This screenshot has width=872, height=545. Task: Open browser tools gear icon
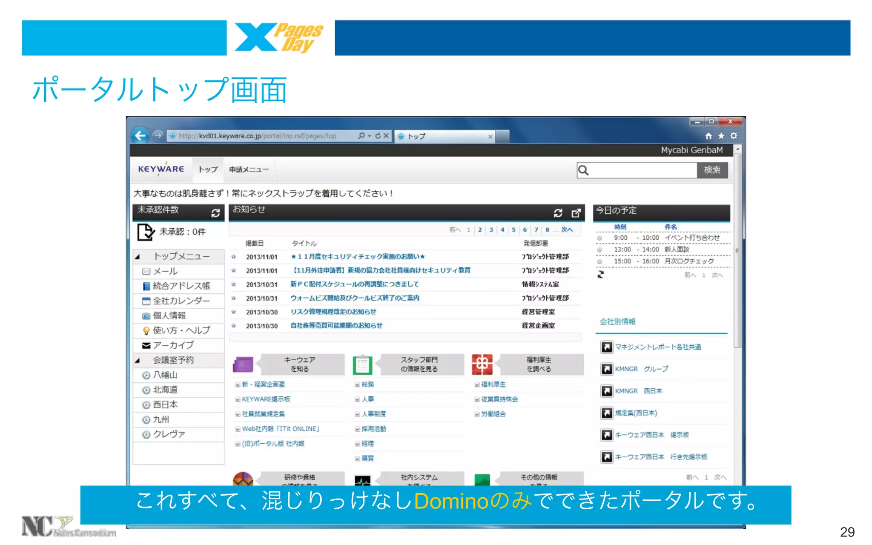[734, 136]
